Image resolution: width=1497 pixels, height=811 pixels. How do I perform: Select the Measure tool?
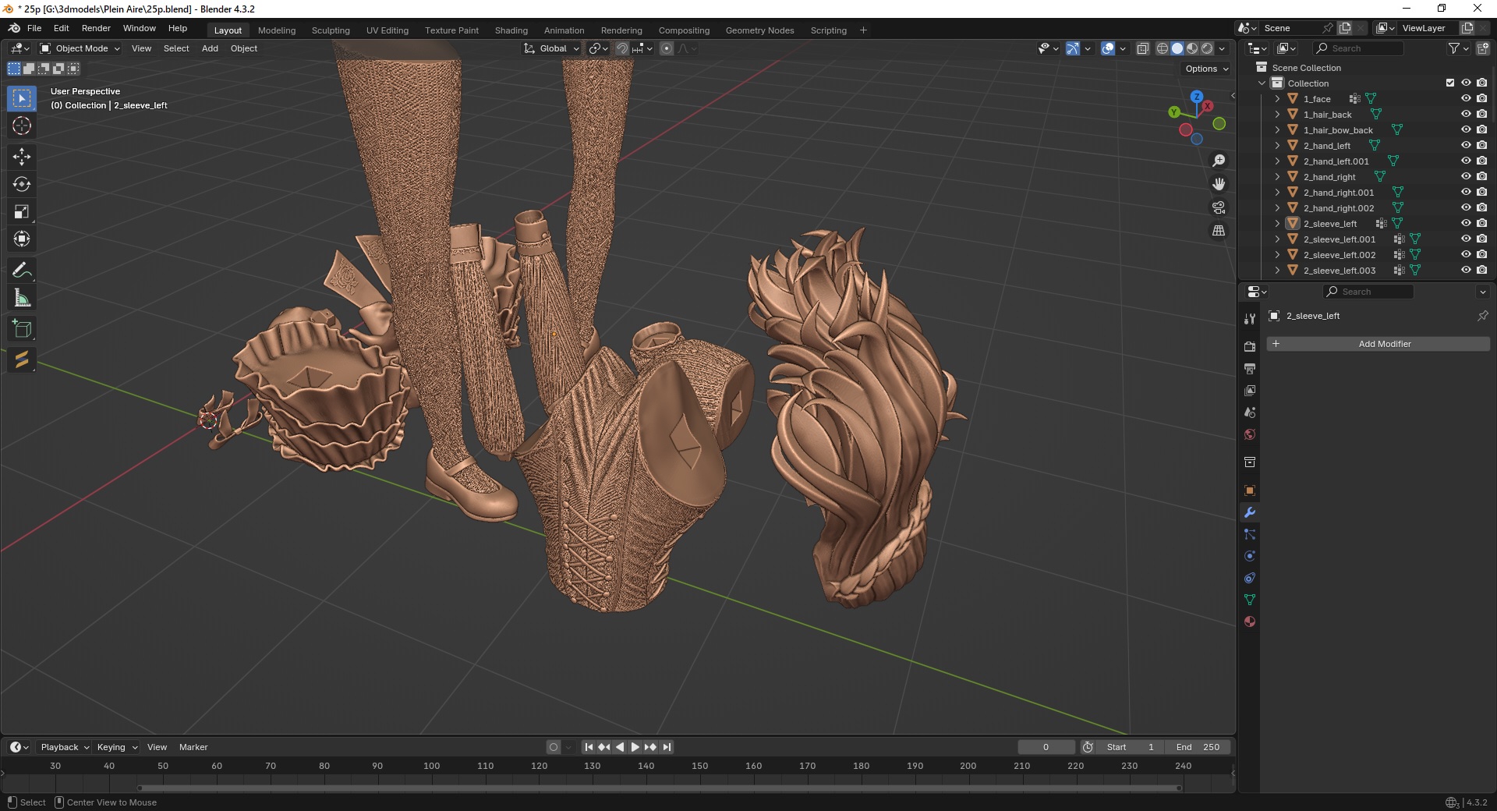click(x=22, y=298)
